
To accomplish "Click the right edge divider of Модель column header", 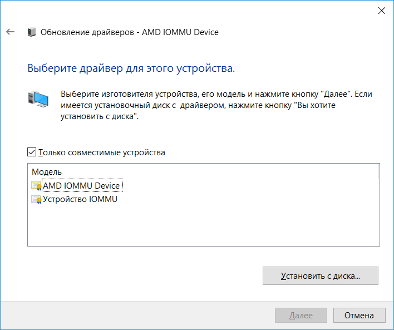I will point(378,172).
